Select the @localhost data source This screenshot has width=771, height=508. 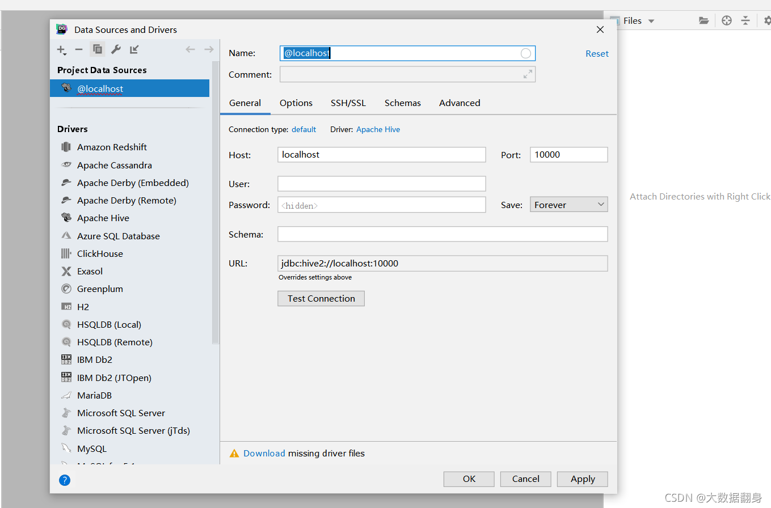coord(129,88)
